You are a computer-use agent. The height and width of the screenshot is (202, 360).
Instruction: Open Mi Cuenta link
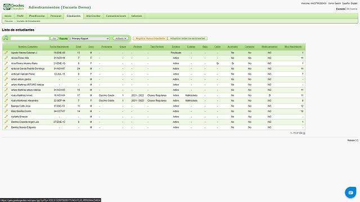[x=352, y=9]
